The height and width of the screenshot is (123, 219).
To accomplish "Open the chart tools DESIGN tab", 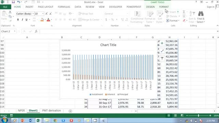I will (150, 7).
